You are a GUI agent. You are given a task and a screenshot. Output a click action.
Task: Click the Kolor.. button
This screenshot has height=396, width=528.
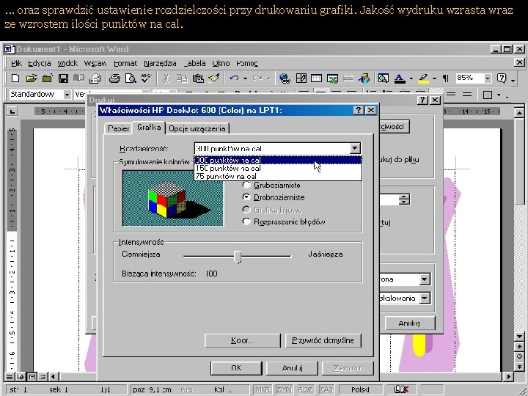(x=243, y=340)
